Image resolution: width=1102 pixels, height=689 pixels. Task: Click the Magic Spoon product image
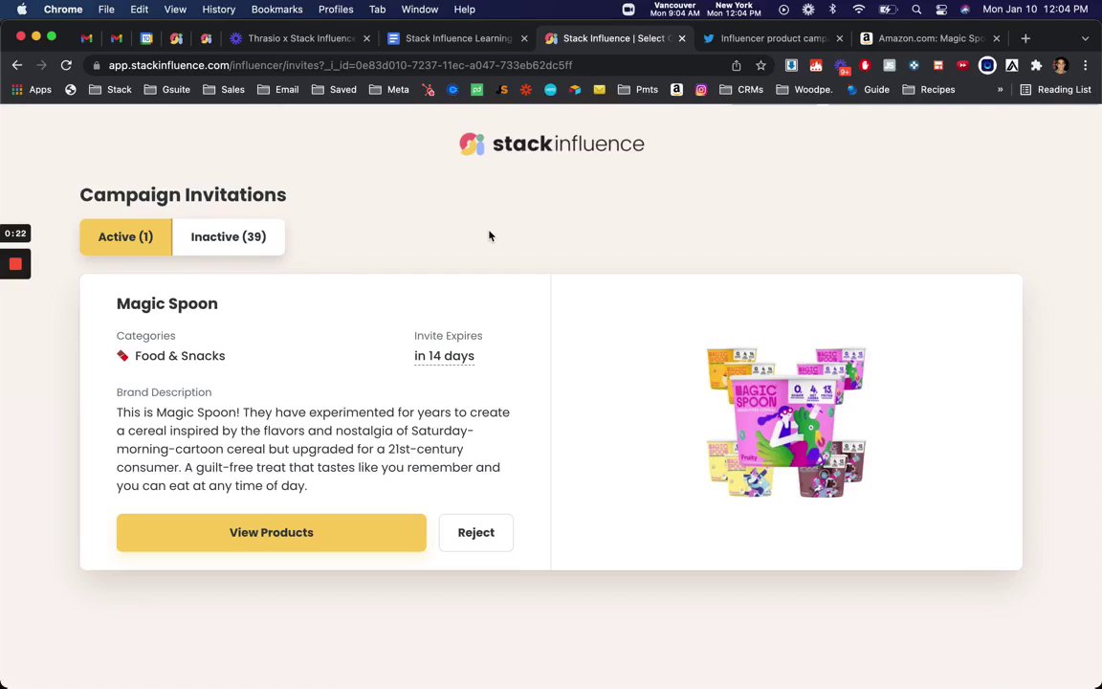pyautogui.click(x=786, y=422)
